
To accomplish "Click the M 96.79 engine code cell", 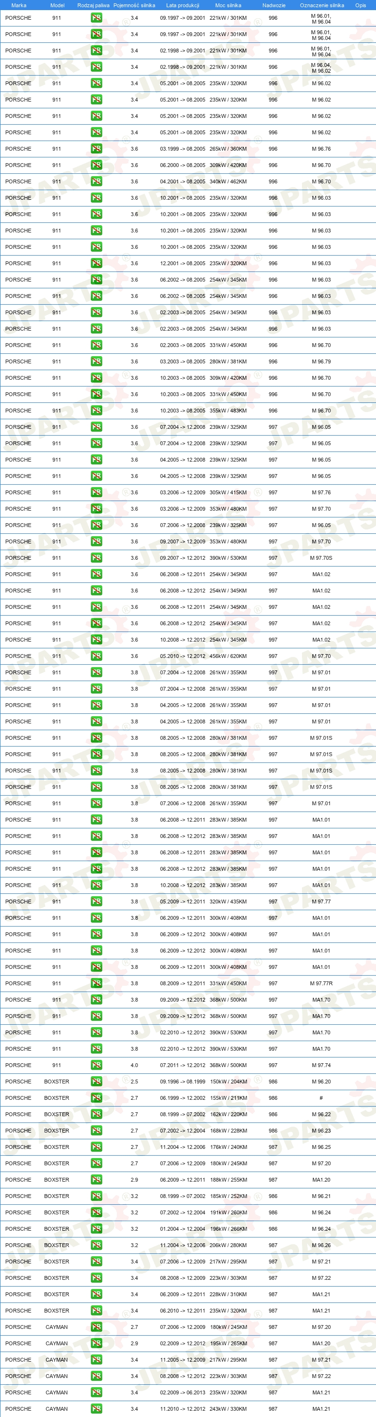I will pyautogui.click(x=321, y=361).
